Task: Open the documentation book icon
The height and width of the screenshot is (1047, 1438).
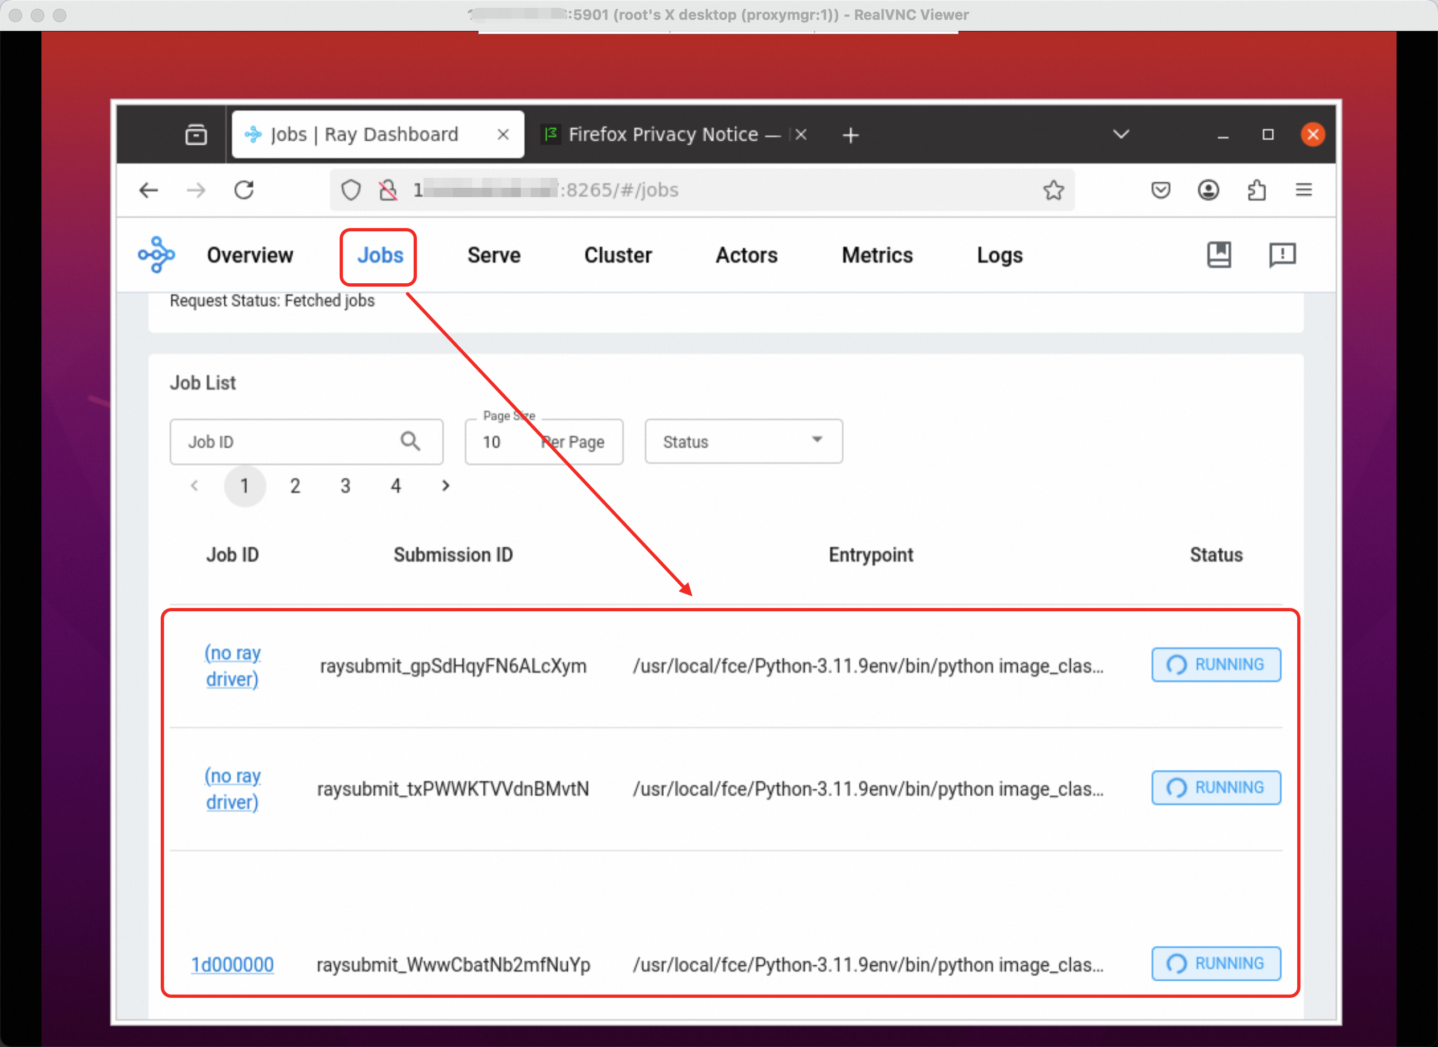Action: point(1218,255)
